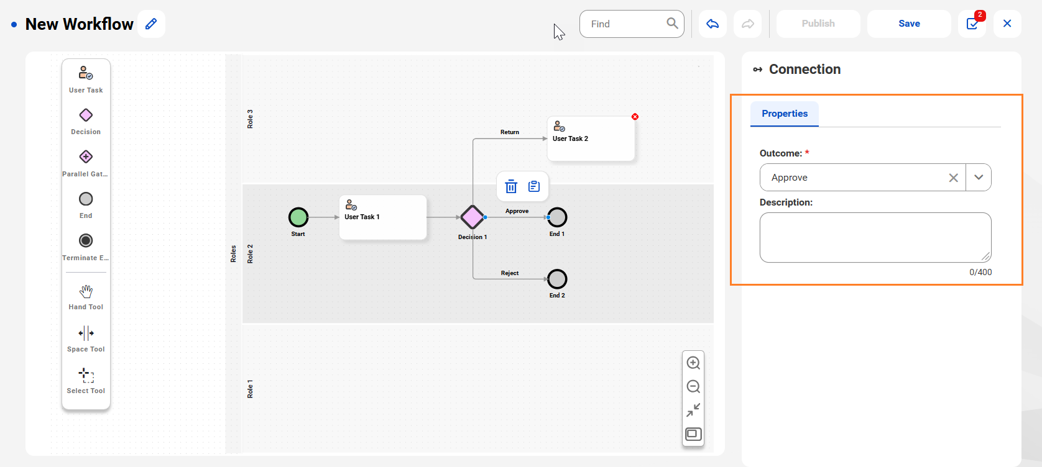Select the Start event node
The image size is (1042, 467).
coord(298,217)
